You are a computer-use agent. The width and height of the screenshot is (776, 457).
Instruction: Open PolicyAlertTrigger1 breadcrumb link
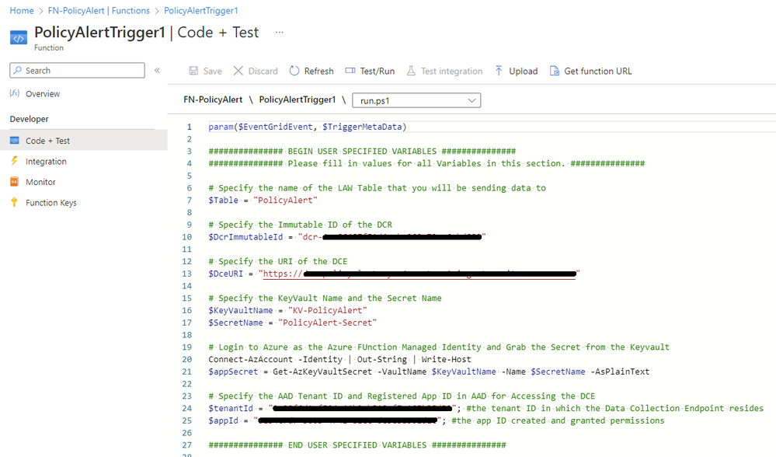[x=201, y=10]
